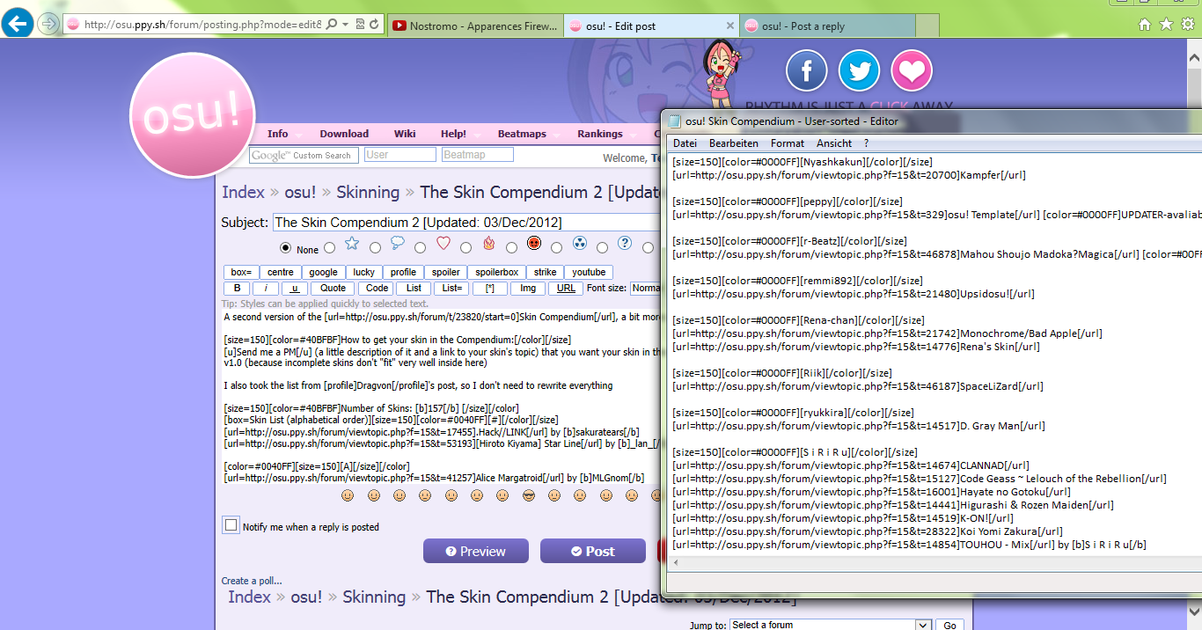Click the radiation symbol topic icon
1202x630 pixels.
[x=580, y=244]
